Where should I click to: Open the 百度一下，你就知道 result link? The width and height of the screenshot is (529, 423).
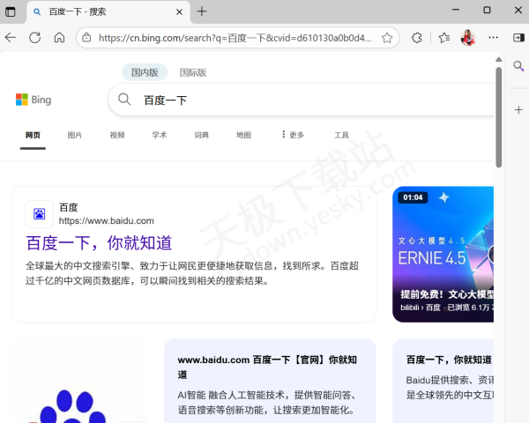pyautogui.click(x=99, y=242)
